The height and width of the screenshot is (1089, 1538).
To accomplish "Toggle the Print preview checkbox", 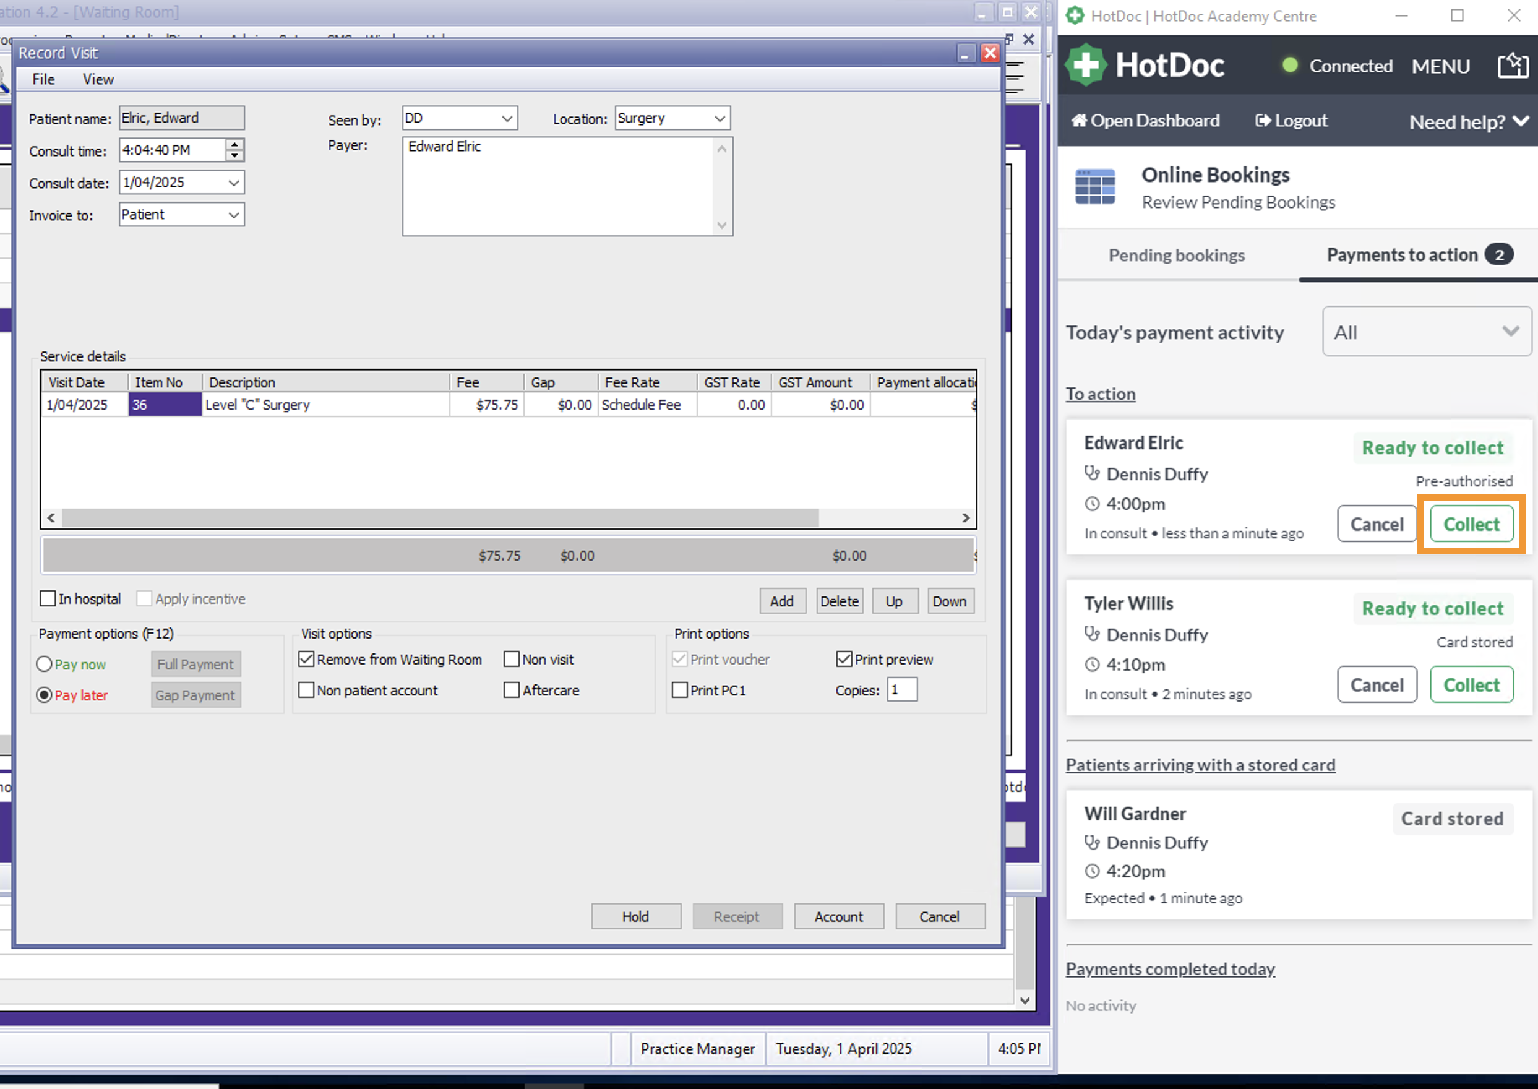I will (x=844, y=659).
